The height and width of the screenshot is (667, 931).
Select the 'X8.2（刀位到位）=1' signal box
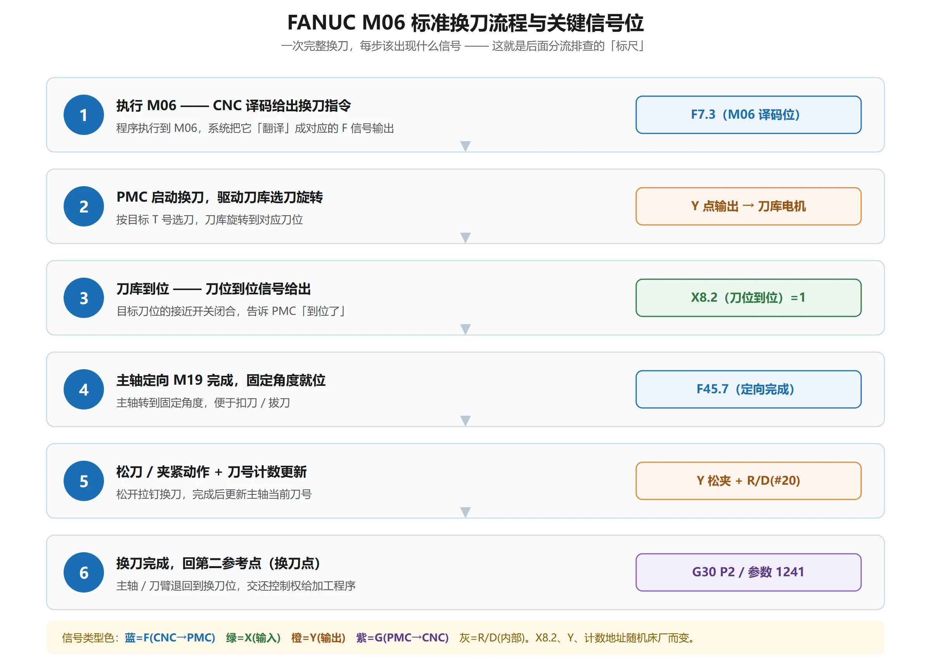(748, 298)
